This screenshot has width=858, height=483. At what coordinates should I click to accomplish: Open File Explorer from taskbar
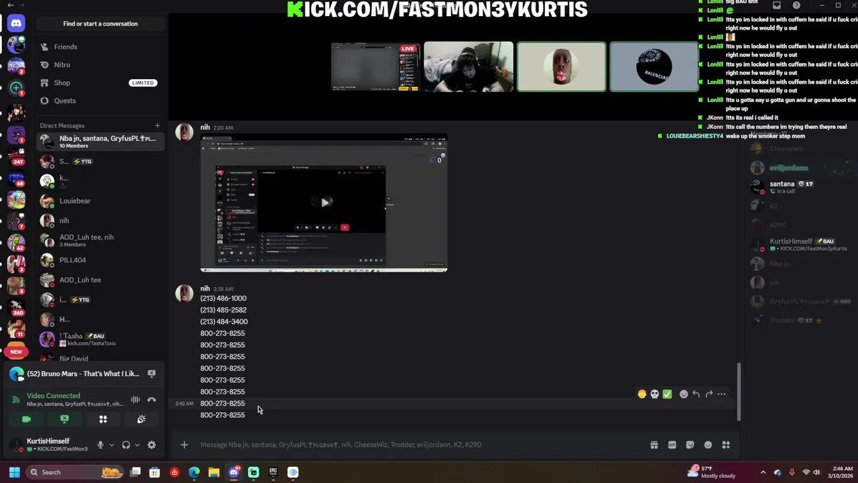(x=214, y=472)
